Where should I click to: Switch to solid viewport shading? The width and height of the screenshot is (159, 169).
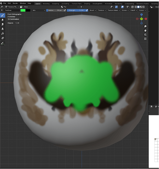pyautogui.click(x=138, y=7)
